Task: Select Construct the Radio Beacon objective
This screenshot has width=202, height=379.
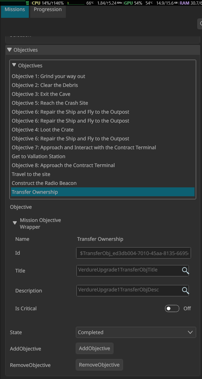Action: coord(44,183)
